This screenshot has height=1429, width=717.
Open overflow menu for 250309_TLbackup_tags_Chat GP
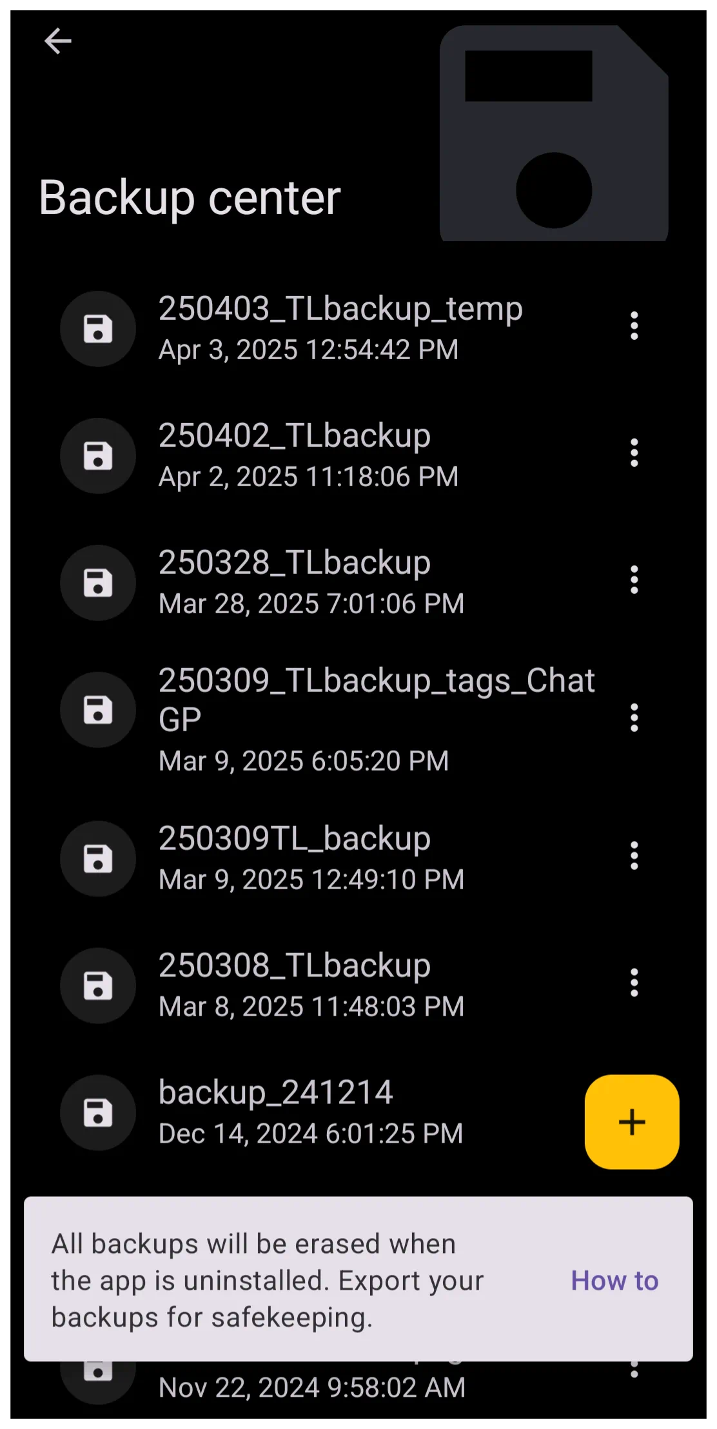[634, 718]
